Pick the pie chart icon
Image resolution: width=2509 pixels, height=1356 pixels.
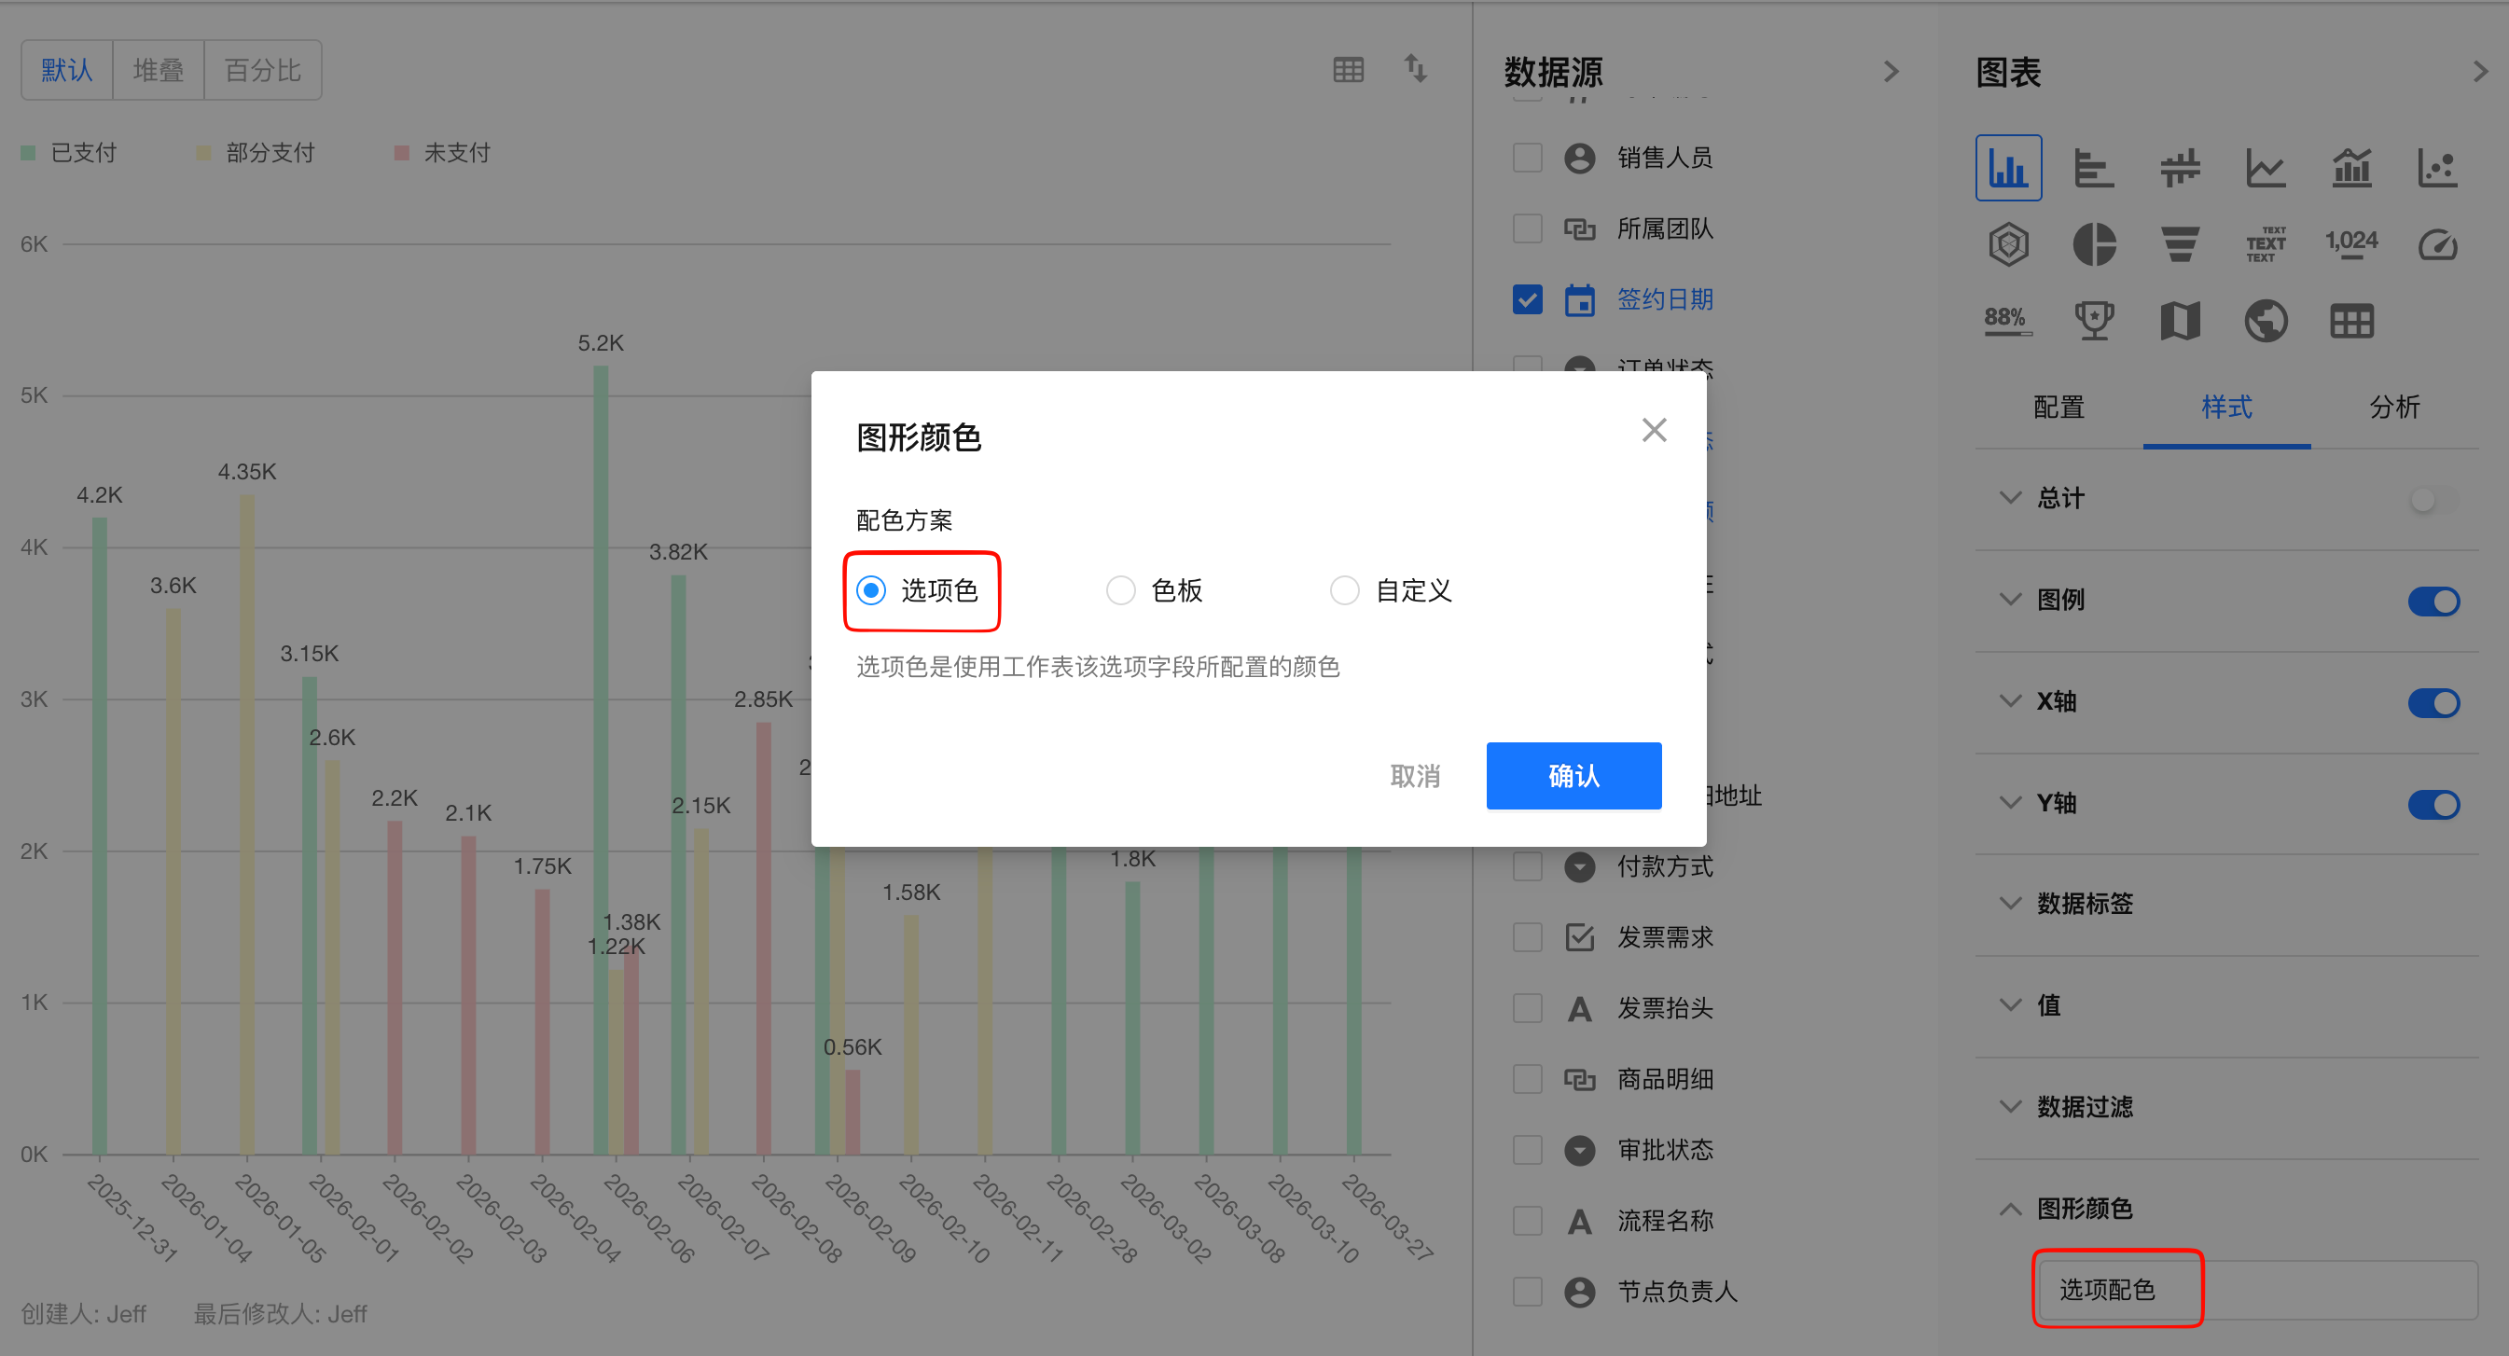(2093, 243)
